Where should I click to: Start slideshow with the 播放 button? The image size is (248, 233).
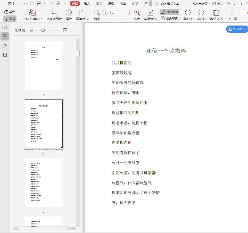click(x=69, y=13)
